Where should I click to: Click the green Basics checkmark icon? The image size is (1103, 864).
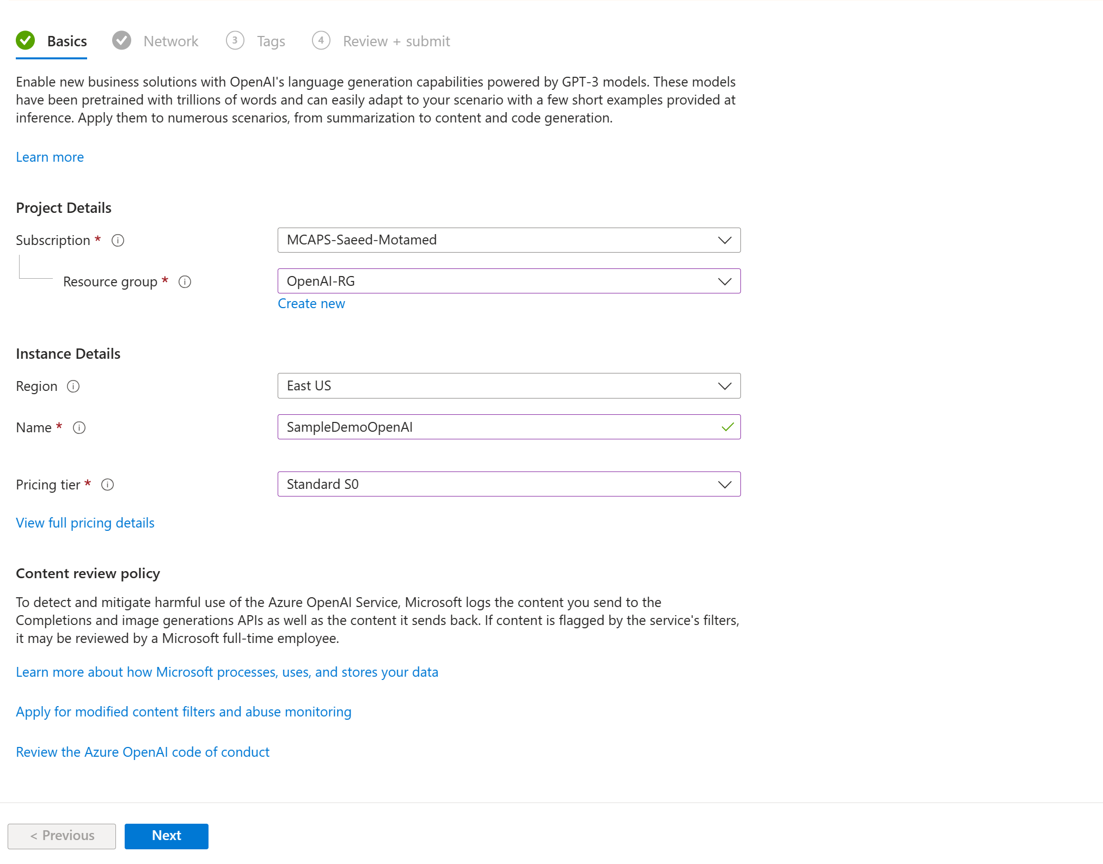pos(25,40)
